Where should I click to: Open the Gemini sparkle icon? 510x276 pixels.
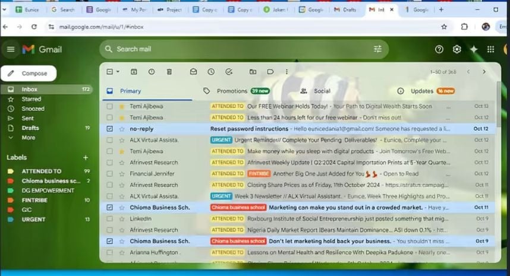pos(474,49)
